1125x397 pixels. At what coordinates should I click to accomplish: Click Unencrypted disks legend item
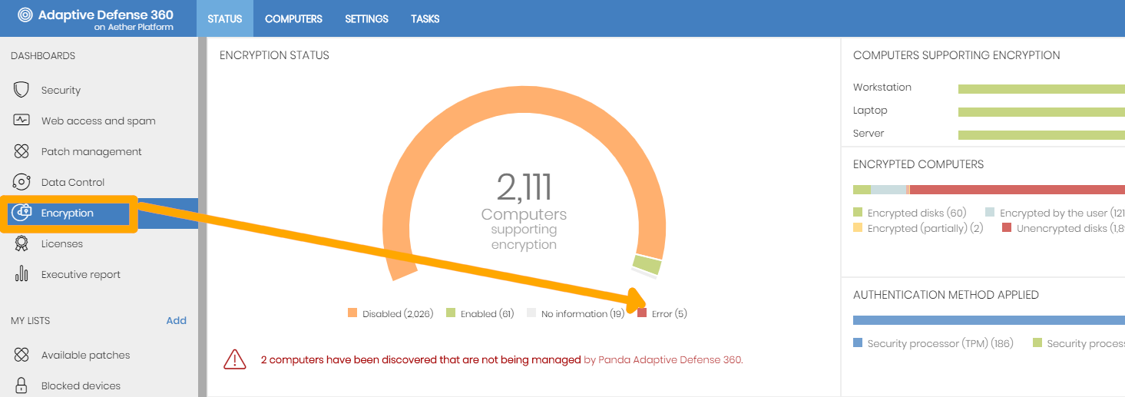click(1064, 229)
